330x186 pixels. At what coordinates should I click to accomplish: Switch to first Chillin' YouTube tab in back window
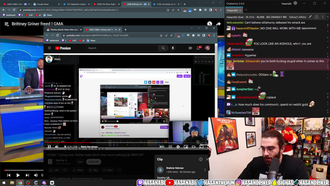[16, 4]
